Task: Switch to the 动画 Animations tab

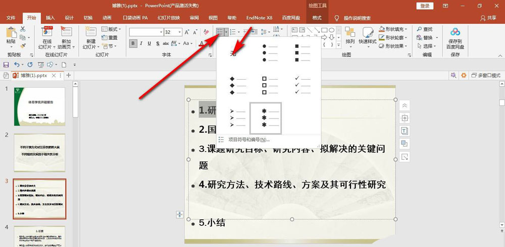Action: pos(107,18)
